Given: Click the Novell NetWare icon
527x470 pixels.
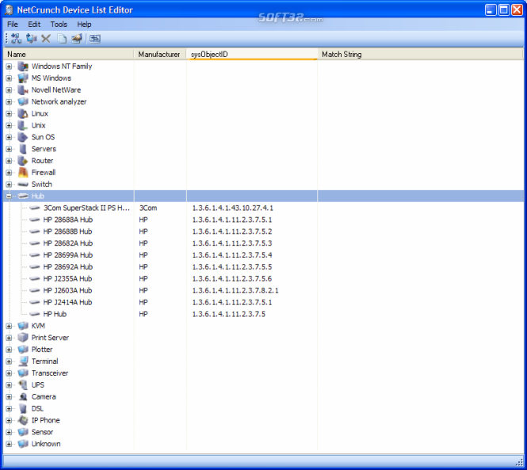Looking at the screenshot, I should (23, 90).
